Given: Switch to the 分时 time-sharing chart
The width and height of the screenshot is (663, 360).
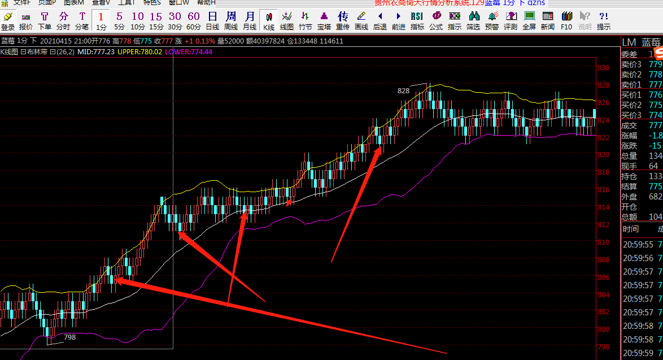Looking at the screenshot, I should click(63, 21).
